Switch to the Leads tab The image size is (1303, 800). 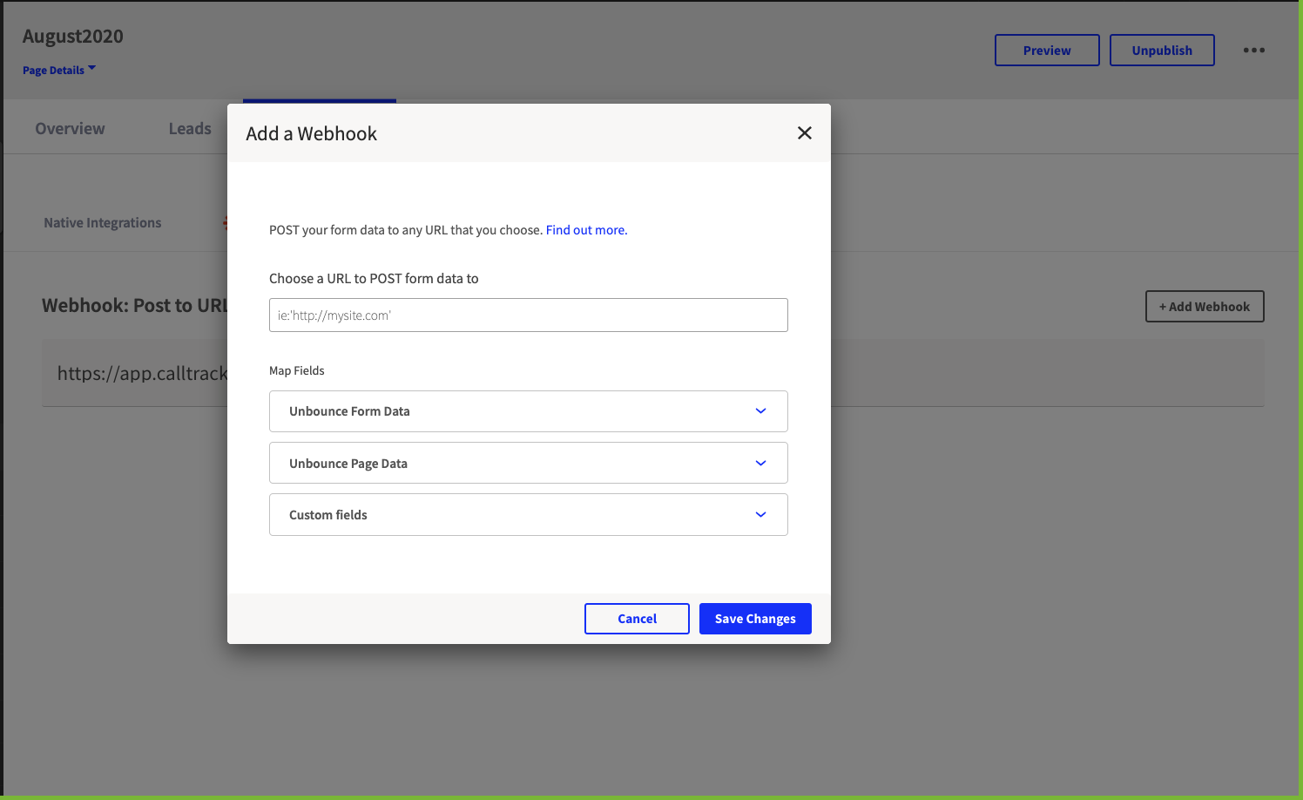pos(190,129)
